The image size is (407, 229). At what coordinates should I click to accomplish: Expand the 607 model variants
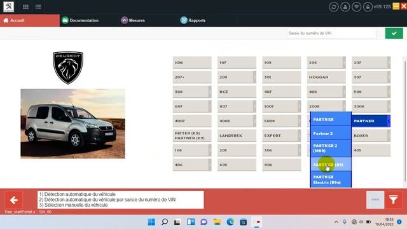(x=210, y=106)
